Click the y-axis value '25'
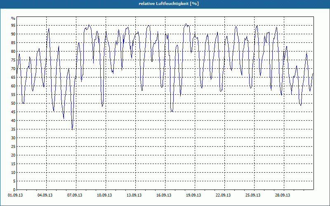 click(13, 147)
